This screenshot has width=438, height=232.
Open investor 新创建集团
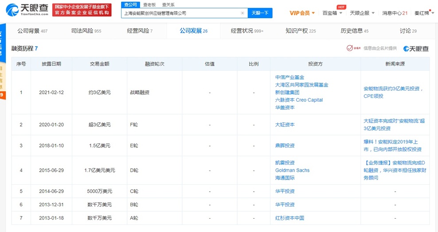coord(287,92)
